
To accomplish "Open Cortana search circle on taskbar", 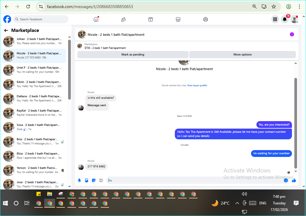I will (x=16, y=203).
